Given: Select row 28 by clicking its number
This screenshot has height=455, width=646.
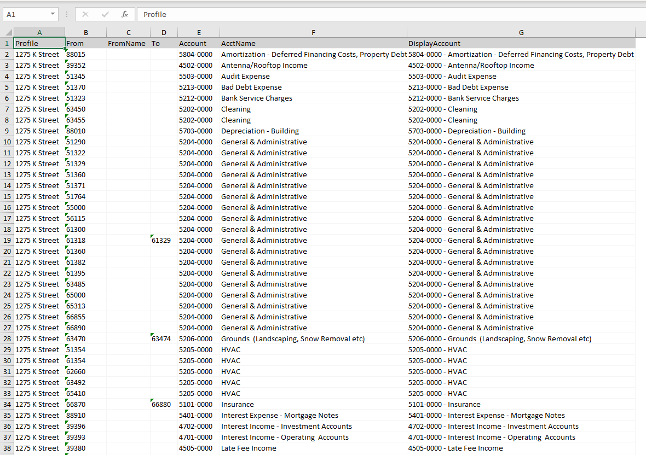Looking at the screenshot, I should pos(7,339).
